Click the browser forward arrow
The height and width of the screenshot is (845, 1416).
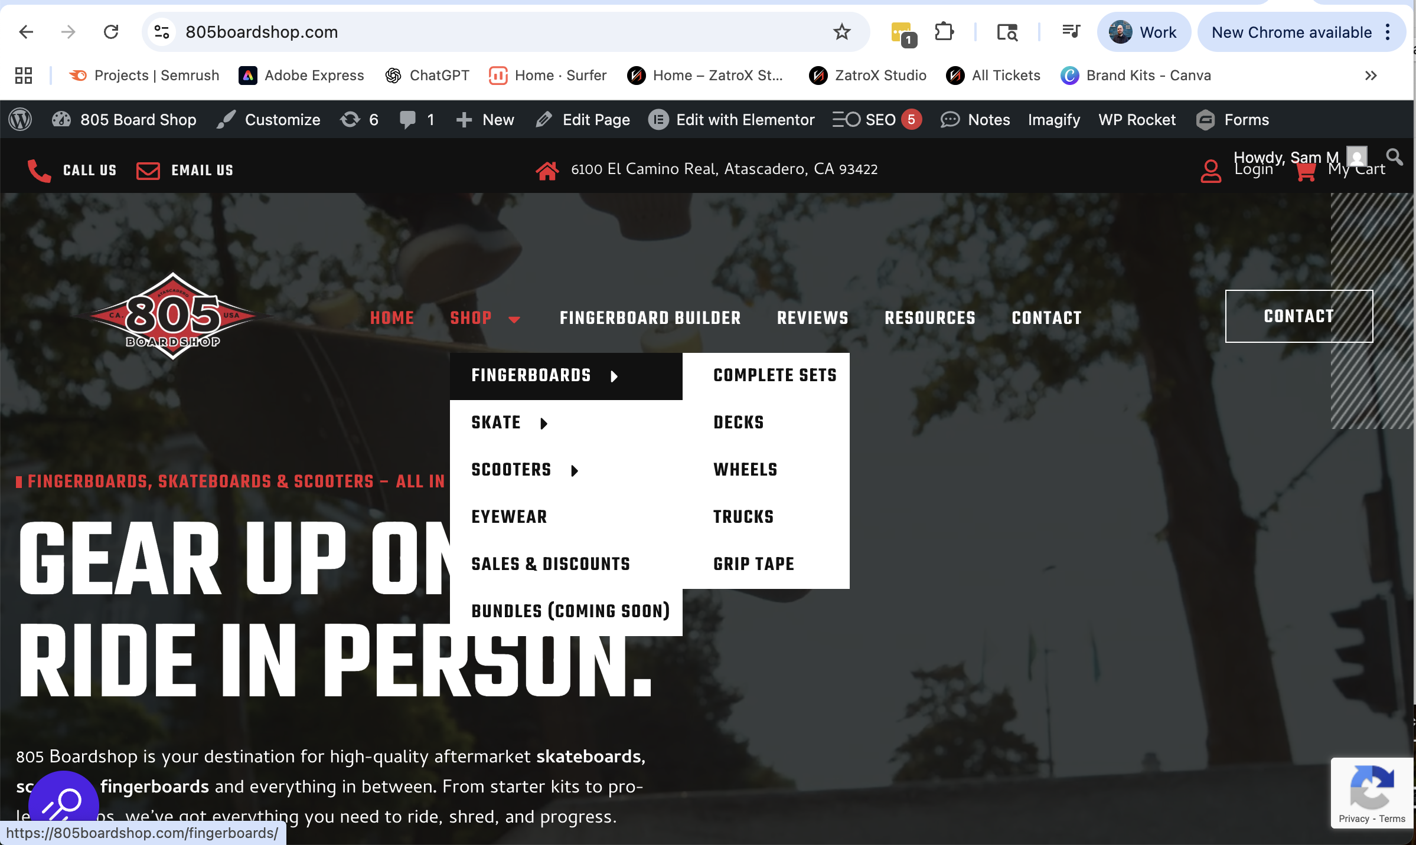coord(68,32)
